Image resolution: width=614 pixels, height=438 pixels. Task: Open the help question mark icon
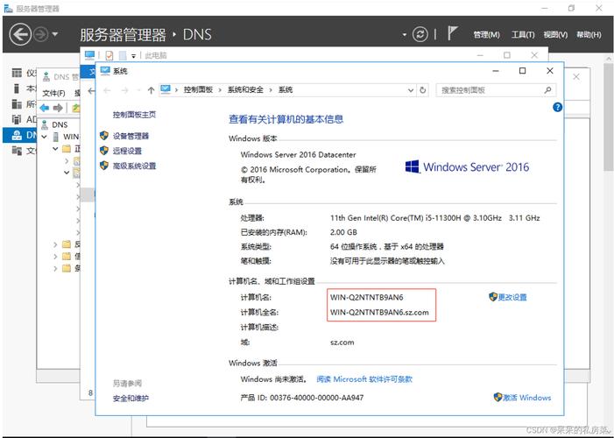[x=557, y=107]
